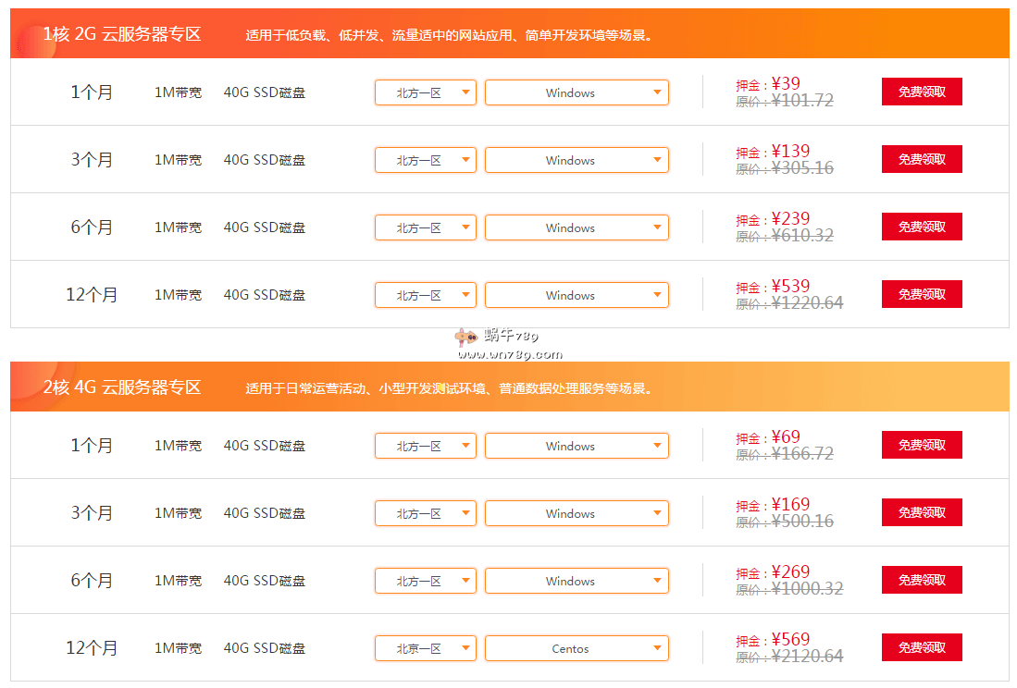Expand the Windows OS dropdown in ¥139 row

[x=577, y=160]
